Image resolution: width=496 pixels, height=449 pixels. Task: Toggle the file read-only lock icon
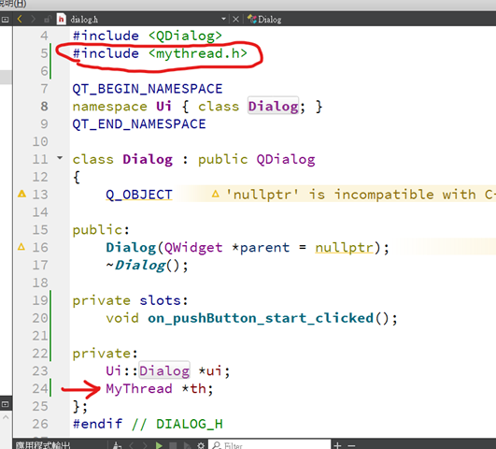47,20
